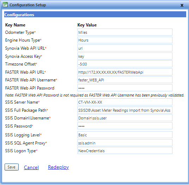Click the Redeploy link
Image resolution: width=189 pixels, height=185 pixels.
pos(58,167)
